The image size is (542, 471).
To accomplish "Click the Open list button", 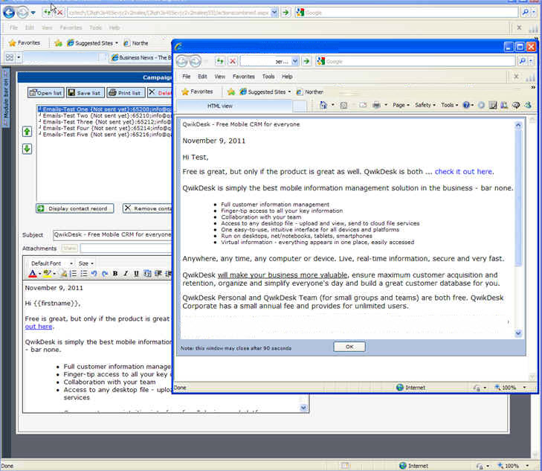I will coord(45,93).
